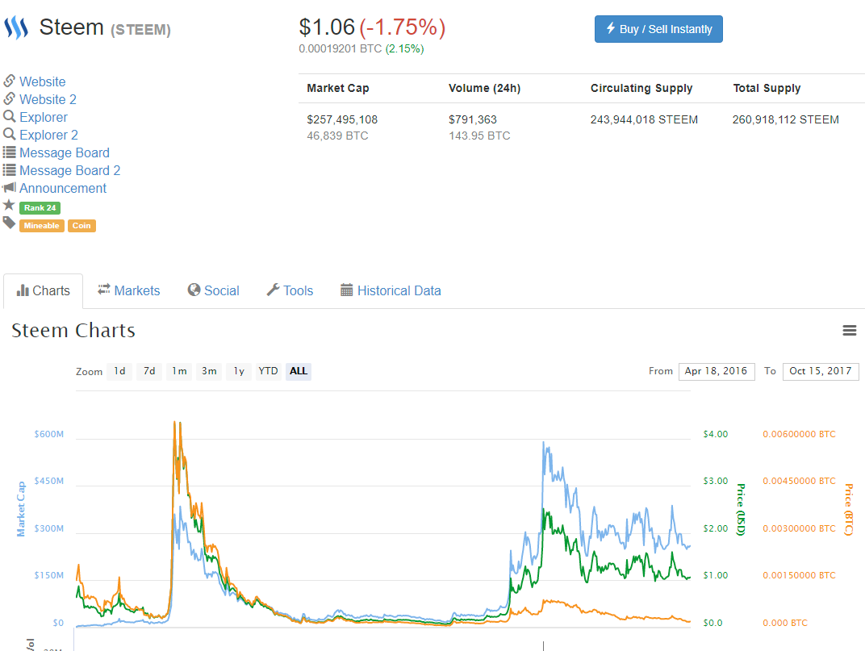Click the bar chart icon on Charts tab
Screen dimensions: 865x651
pos(23,290)
